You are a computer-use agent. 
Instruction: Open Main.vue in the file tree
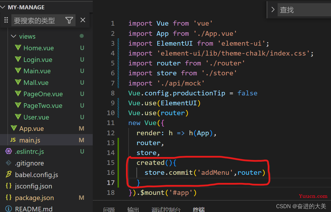click(x=37, y=71)
